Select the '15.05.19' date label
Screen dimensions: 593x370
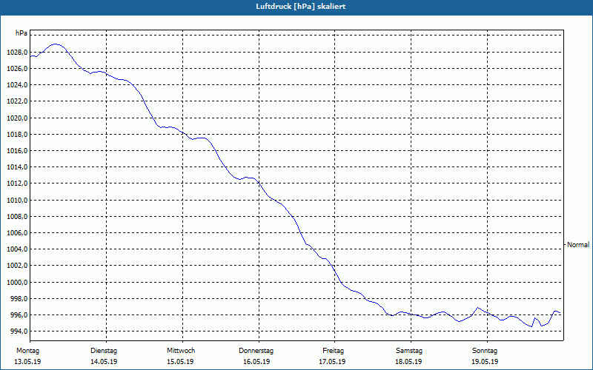coord(180,362)
